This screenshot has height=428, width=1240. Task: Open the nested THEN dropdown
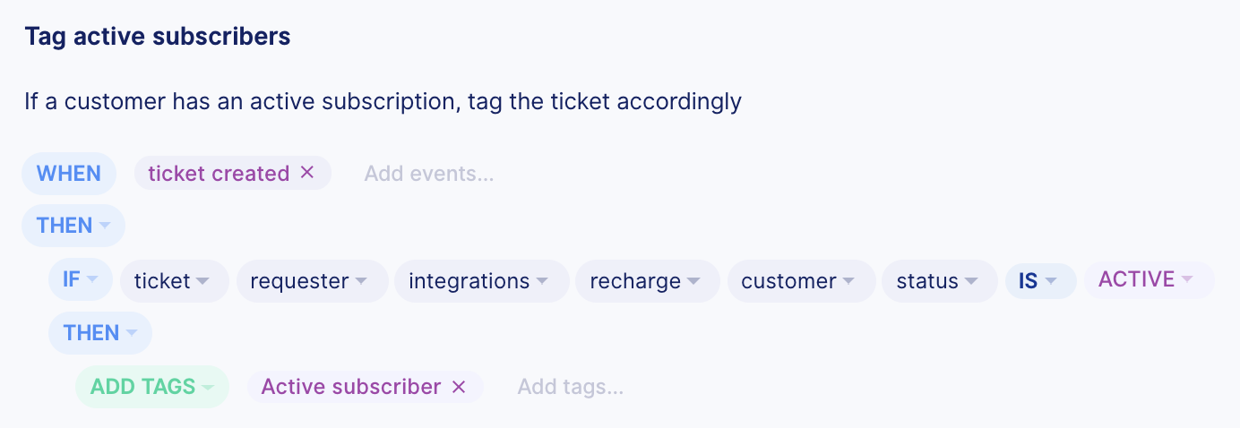tap(100, 333)
